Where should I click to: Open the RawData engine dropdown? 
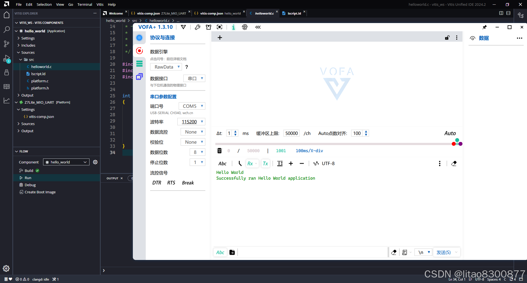click(166, 67)
